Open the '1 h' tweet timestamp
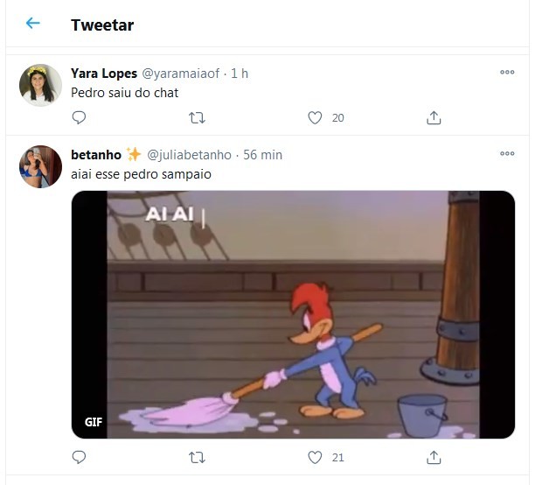The height and width of the screenshot is (485, 542). pos(240,74)
